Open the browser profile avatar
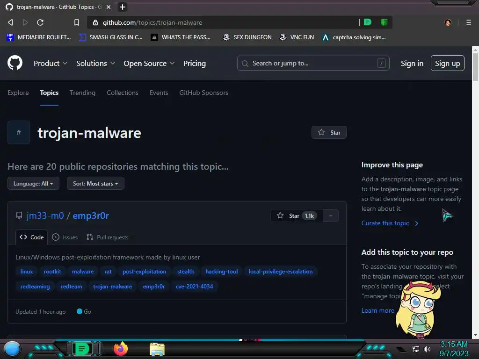 448,22
